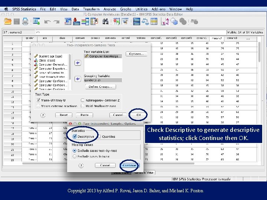This screenshot has width=267, height=200.
Task: Click the Insert cases icon
Action: tap(116, 21)
